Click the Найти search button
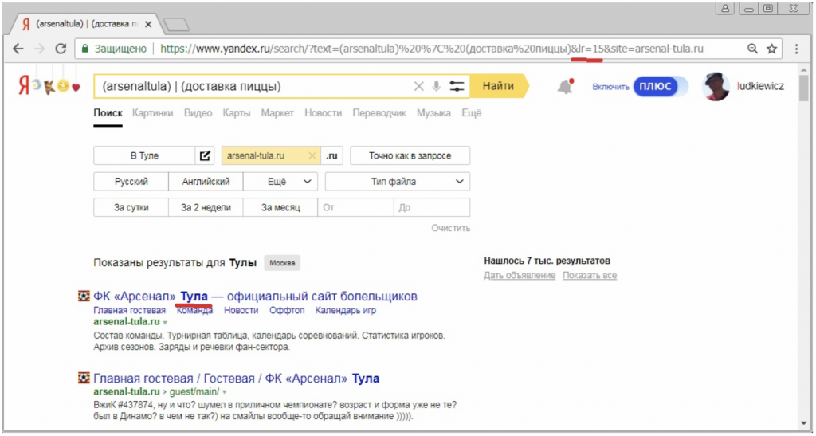Screen dimensions: 816x436 [x=499, y=86]
